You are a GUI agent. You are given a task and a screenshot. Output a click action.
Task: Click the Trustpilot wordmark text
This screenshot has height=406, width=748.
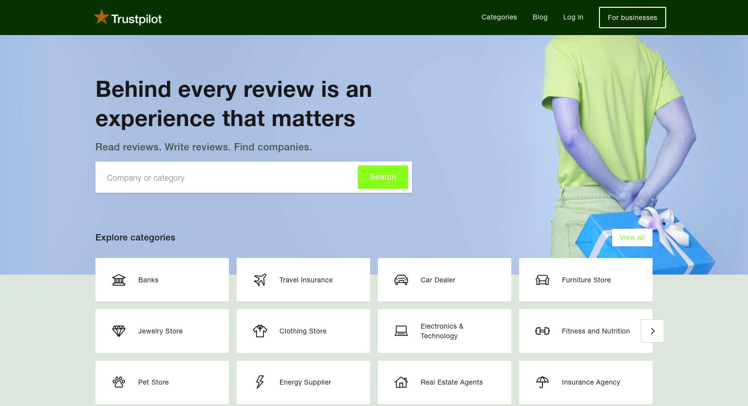coord(136,19)
